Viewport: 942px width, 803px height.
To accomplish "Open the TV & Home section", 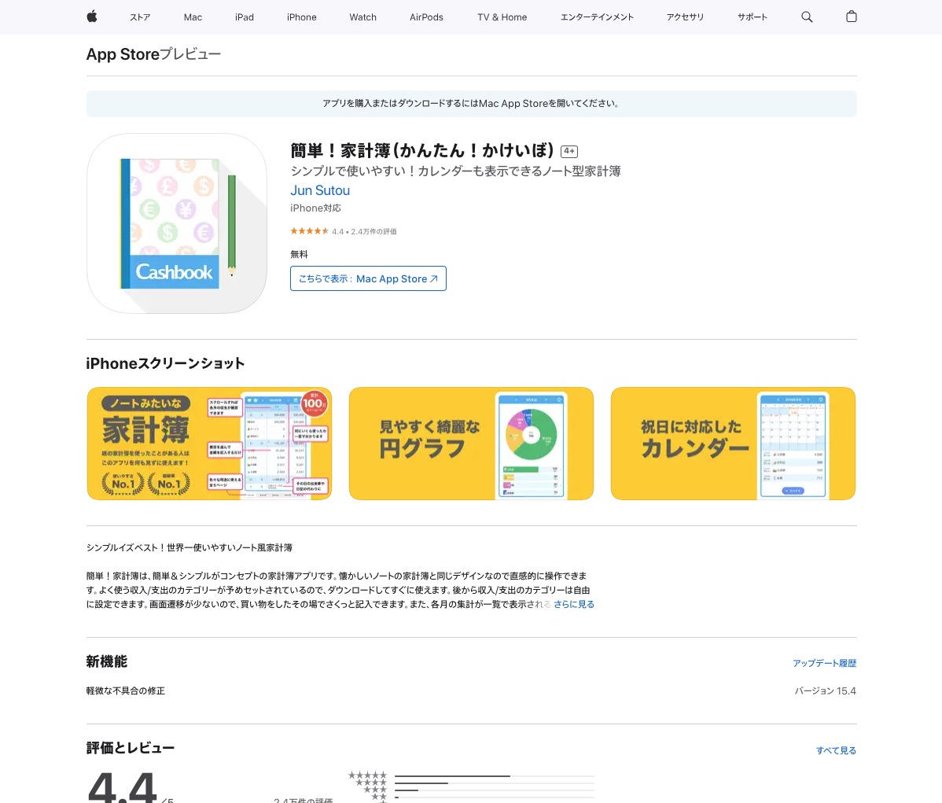I will (502, 17).
